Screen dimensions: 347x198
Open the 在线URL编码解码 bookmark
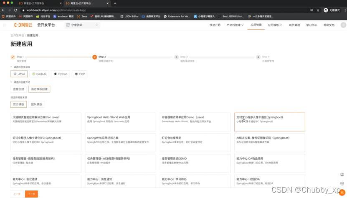pyautogui.click(x=103, y=16)
